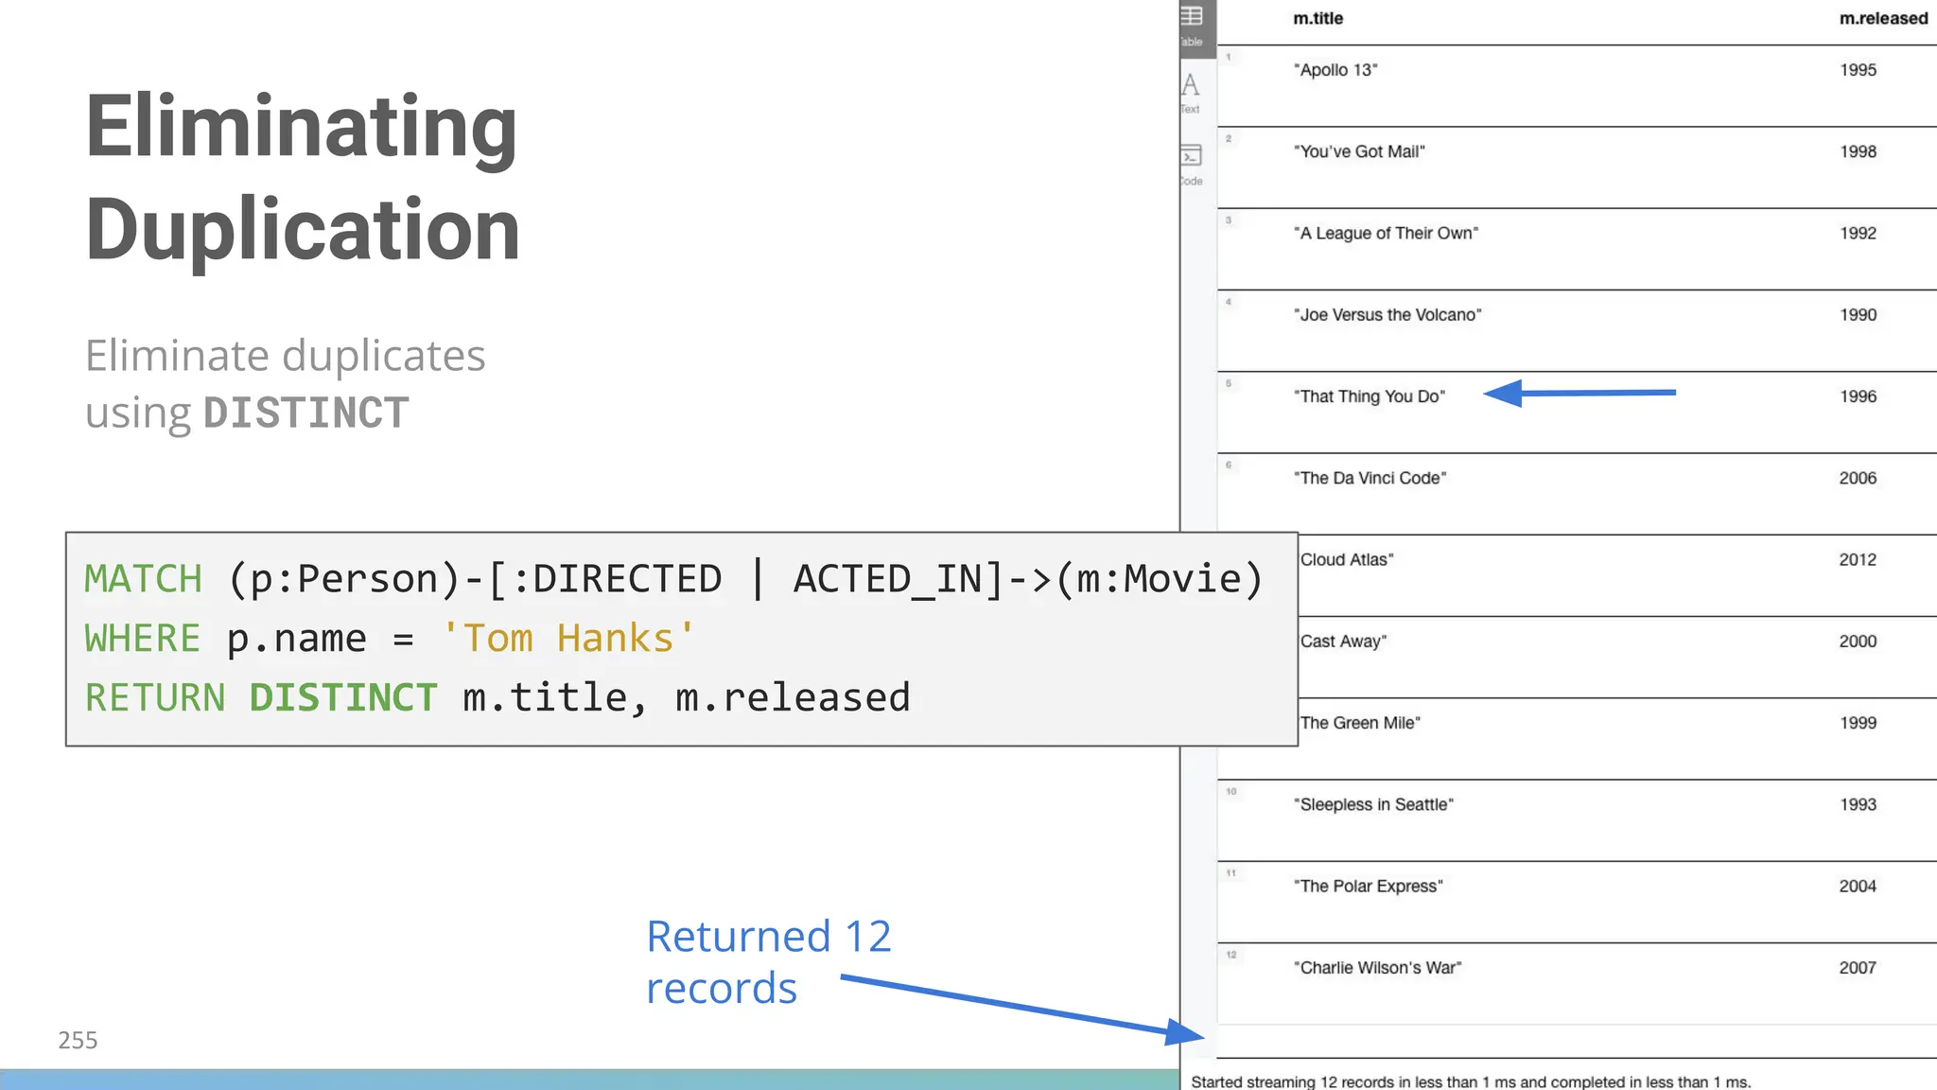The width and height of the screenshot is (1937, 1090).
Task: Click the "You've Got Mail" title cell
Action: click(1359, 151)
